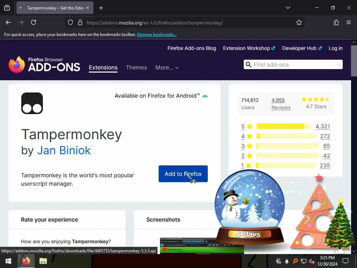Click the Firefox Browser ADD-ONS logo

point(44,65)
